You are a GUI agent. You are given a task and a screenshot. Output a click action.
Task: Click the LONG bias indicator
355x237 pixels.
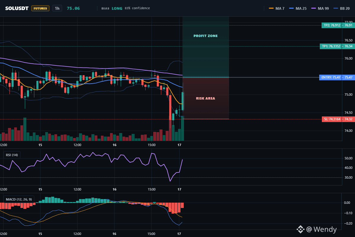(x=117, y=8)
